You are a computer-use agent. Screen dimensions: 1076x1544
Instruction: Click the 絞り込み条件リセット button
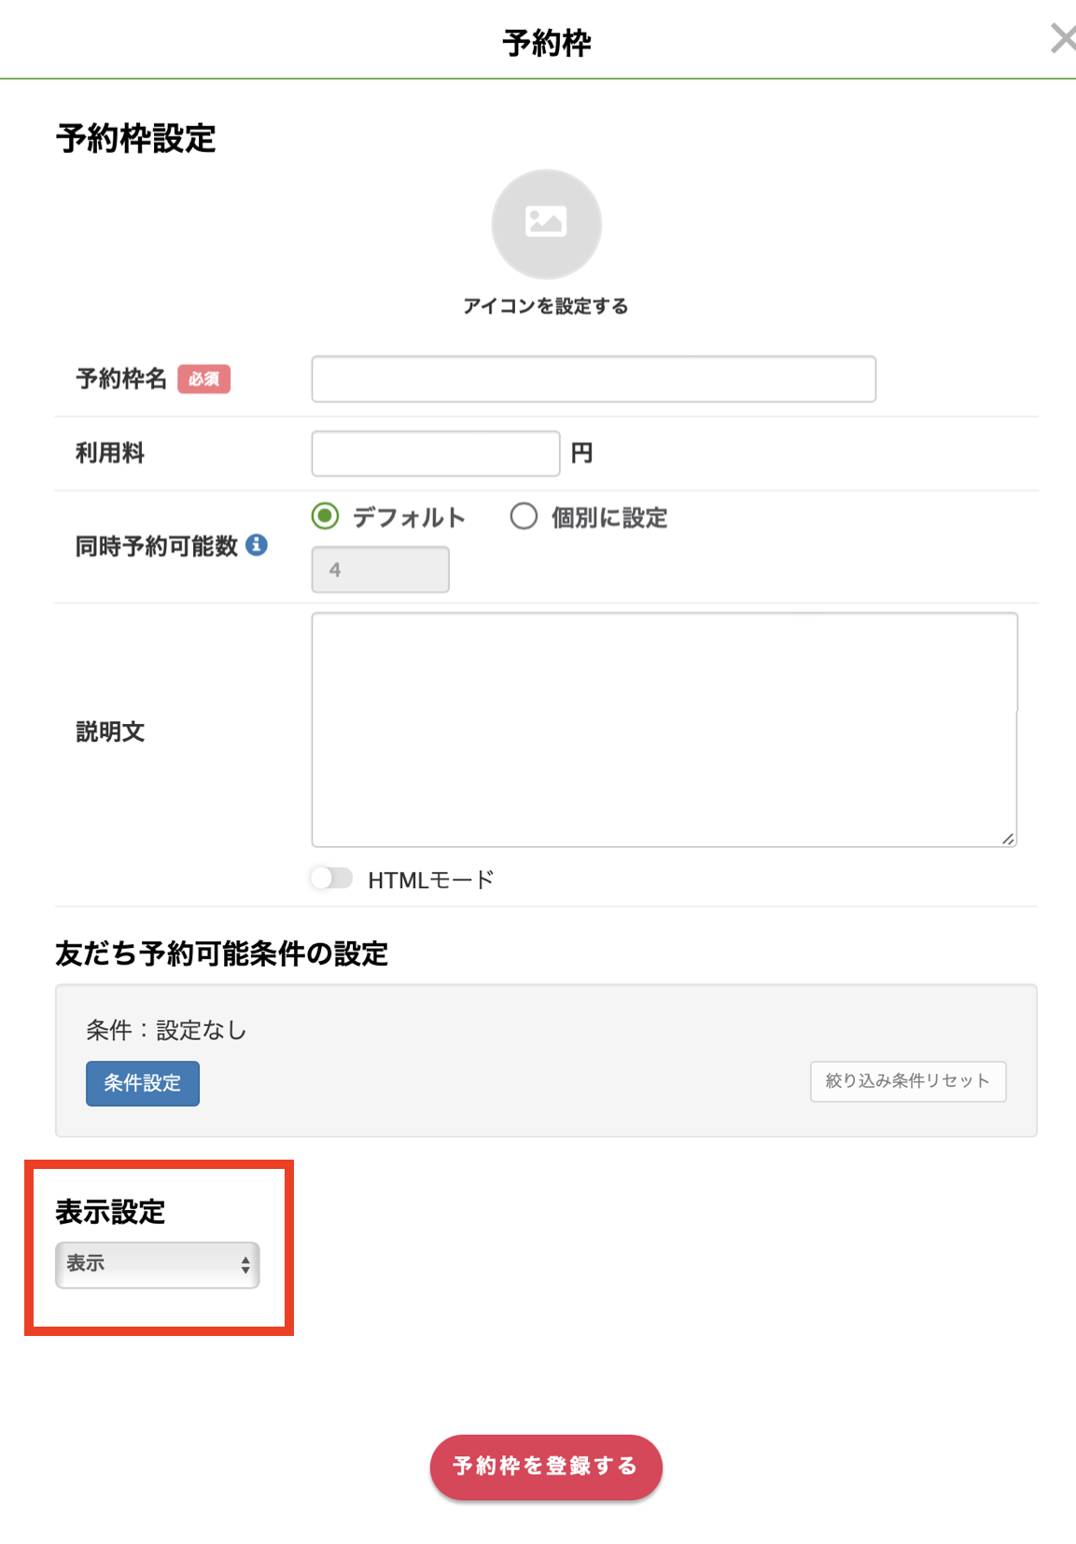(907, 1081)
